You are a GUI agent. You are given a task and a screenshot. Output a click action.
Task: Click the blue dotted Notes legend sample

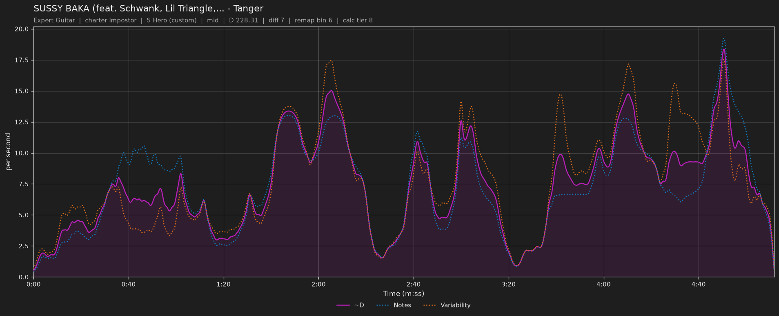click(383, 305)
